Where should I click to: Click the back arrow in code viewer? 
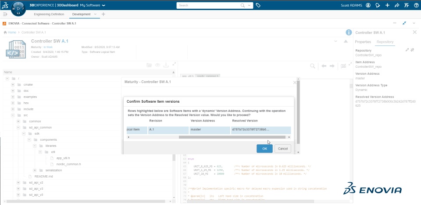tap(324, 66)
